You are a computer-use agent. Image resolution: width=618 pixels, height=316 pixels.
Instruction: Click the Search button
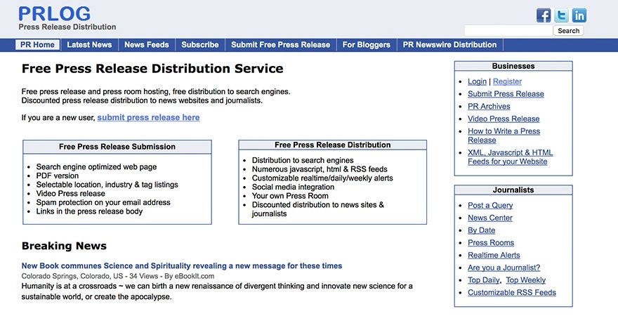(568, 31)
